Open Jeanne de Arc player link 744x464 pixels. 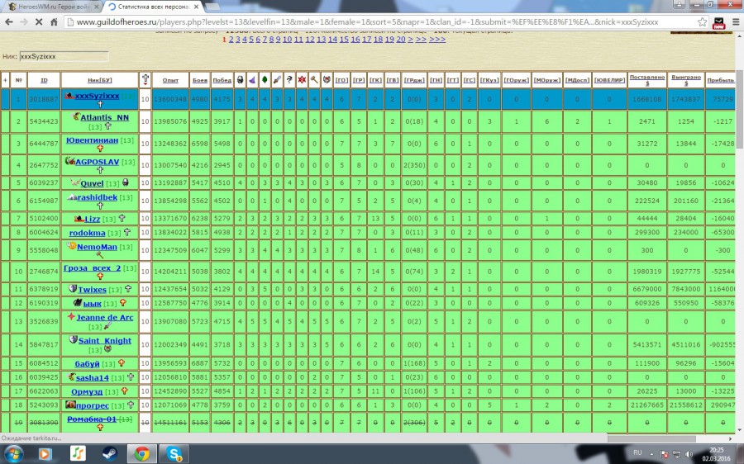[x=105, y=318]
